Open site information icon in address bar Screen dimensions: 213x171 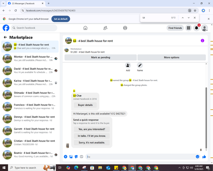click(x=23, y=11)
